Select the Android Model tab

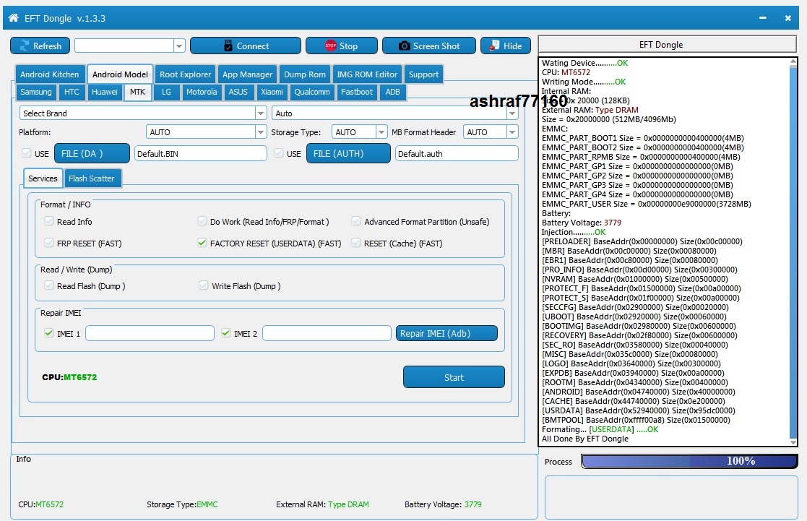(x=120, y=74)
